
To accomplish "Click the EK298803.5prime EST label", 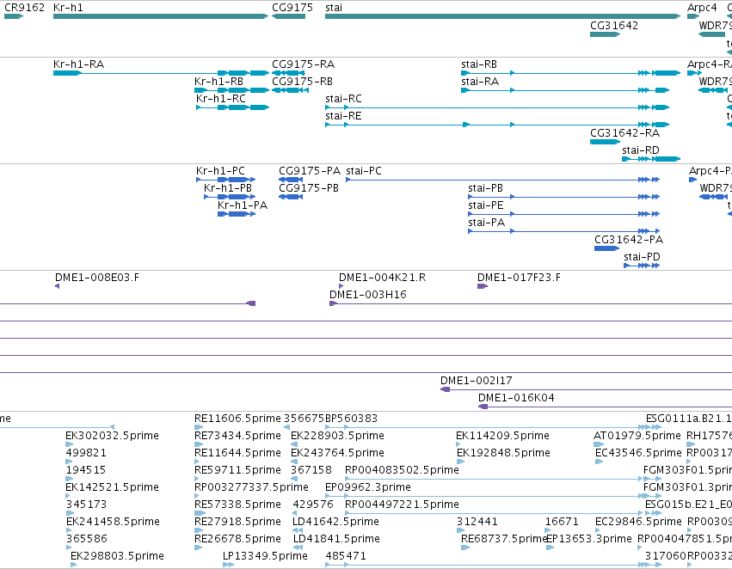I will 117,556.
